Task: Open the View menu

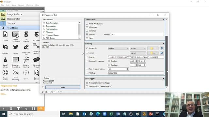Action: 14,5
